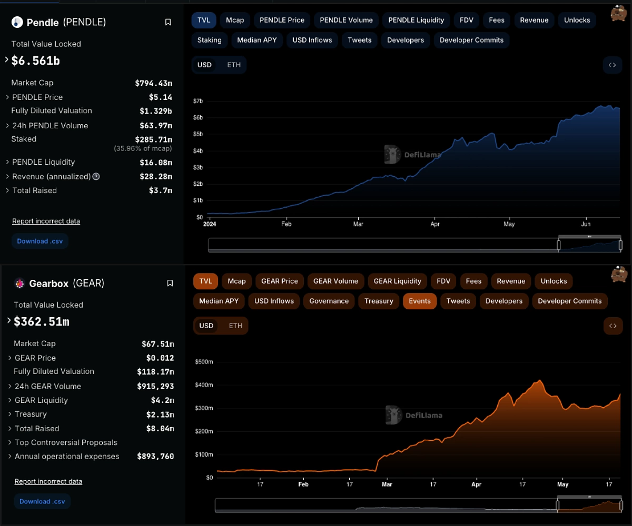
Task: Select Gearbox Governance metric
Action: tap(329, 301)
